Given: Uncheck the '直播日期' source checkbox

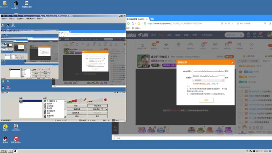Looking at the screenshot, I should coord(45,116).
